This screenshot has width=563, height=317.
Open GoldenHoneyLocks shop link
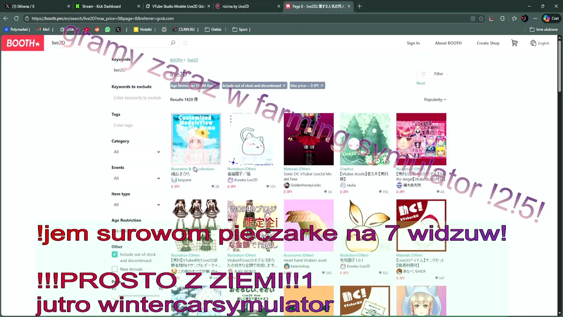[305, 185]
